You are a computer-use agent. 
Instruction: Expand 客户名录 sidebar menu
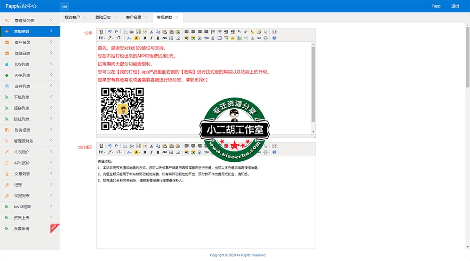(x=30, y=42)
